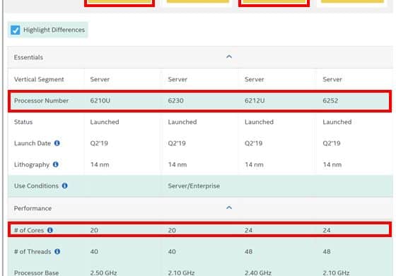Click the 2.50 GHz base frequency value
The height and width of the screenshot is (276, 396).
(x=103, y=272)
